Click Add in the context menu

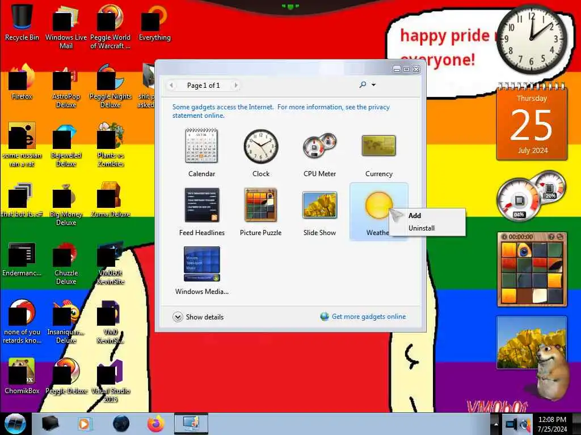[x=415, y=216]
